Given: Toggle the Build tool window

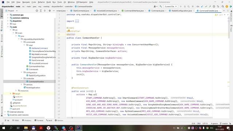Looking at the screenshot, I should [49, 120].
